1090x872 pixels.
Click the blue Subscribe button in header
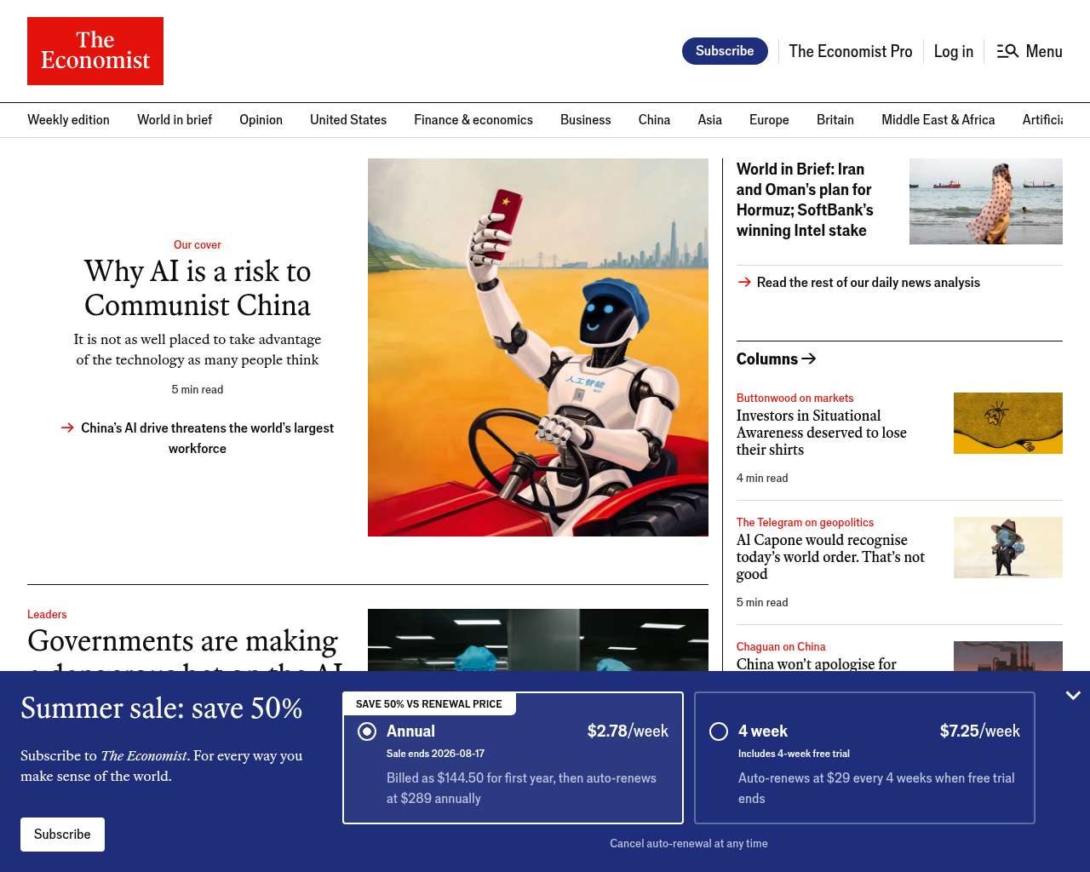pyautogui.click(x=725, y=51)
